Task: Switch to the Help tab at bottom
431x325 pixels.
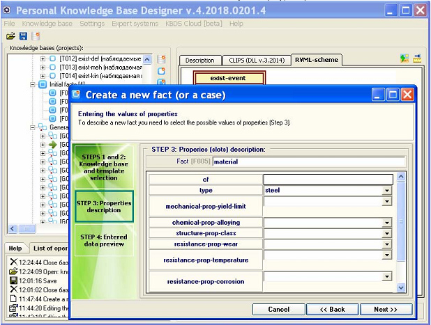Action: pyautogui.click(x=15, y=248)
